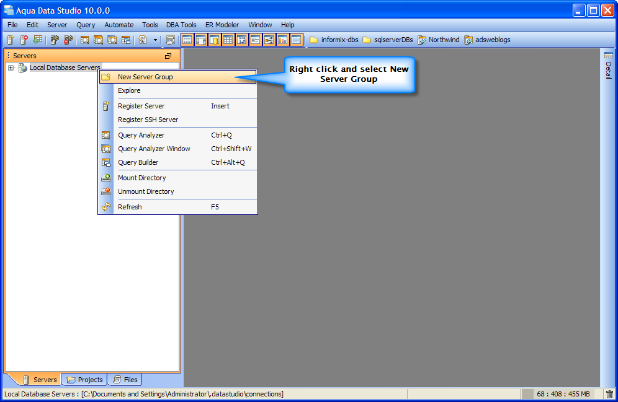The height and width of the screenshot is (402, 618).
Task: Open the informix-dbs bookmark folder
Action: (334, 40)
